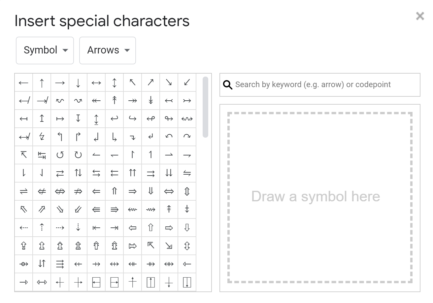This screenshot has width=433, height=303.
Task: Expand the Arrows subcategory dropdown
Action: coord(108,50)
